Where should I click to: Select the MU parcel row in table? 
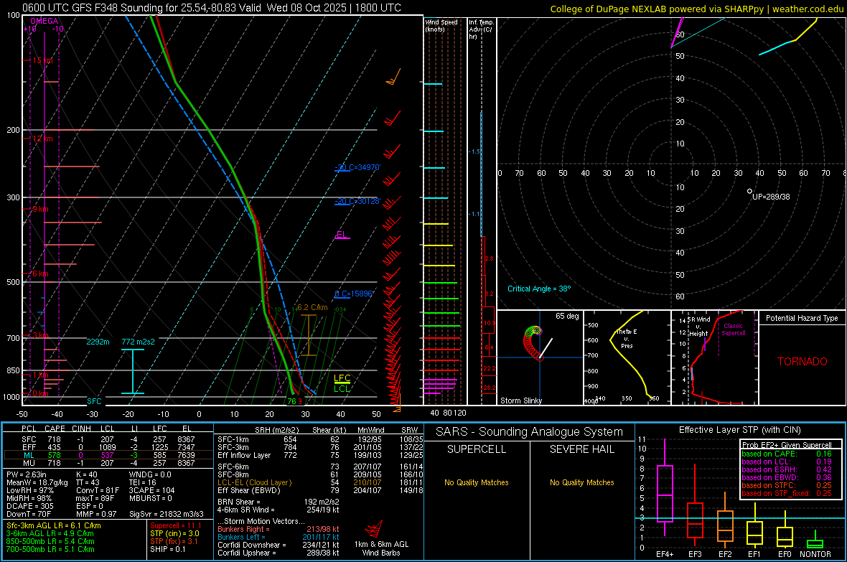(x=108, y=463)
